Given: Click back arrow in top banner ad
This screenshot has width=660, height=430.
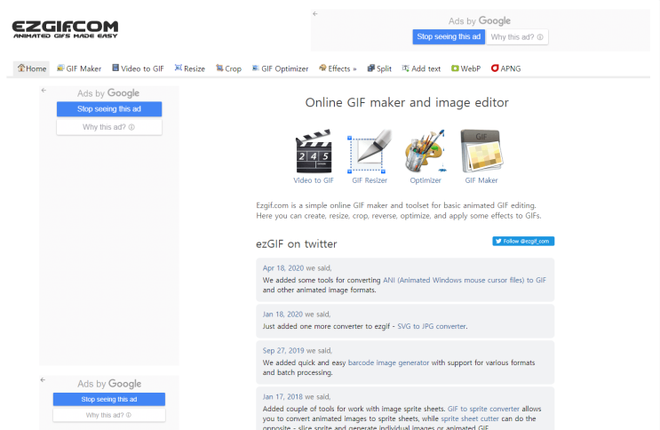Looking at the screenshot, I should [x=315, y=14].
